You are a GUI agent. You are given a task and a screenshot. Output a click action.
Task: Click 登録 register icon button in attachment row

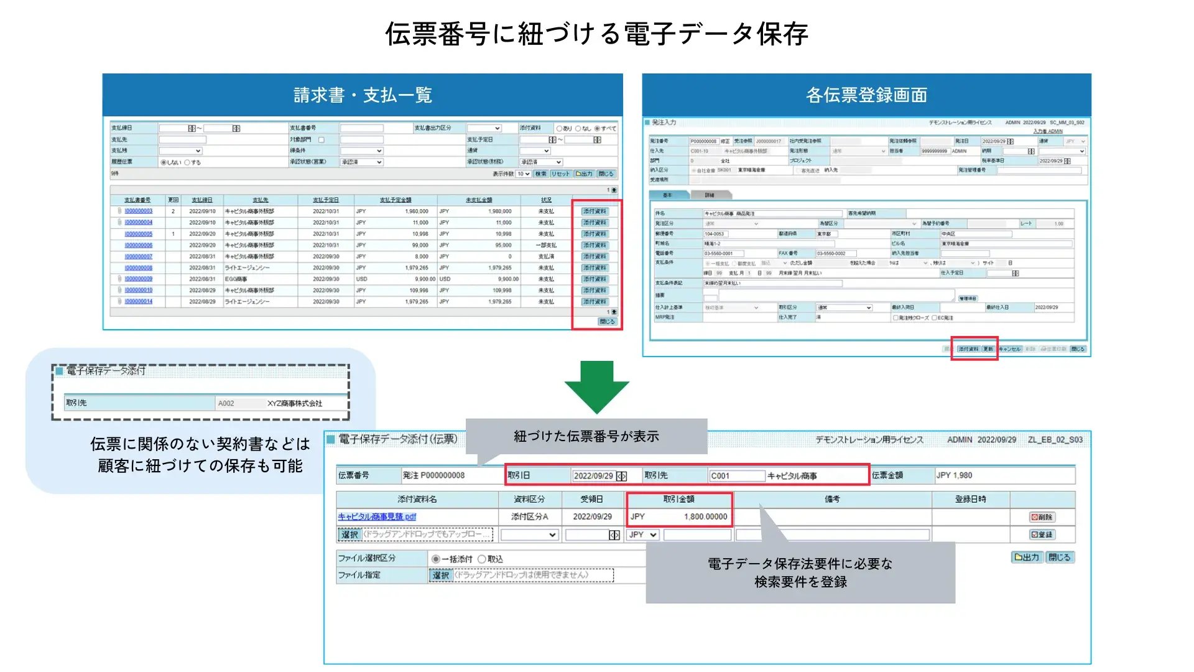1042,534
